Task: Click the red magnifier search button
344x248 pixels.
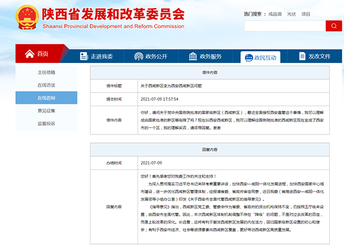Action: click(334, 26)
